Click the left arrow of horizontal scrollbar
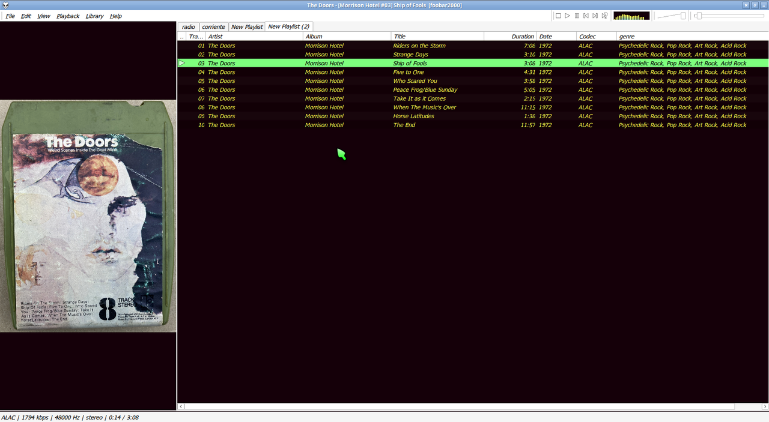This screenshot has width=769, height=422. [x=181, y=406]
